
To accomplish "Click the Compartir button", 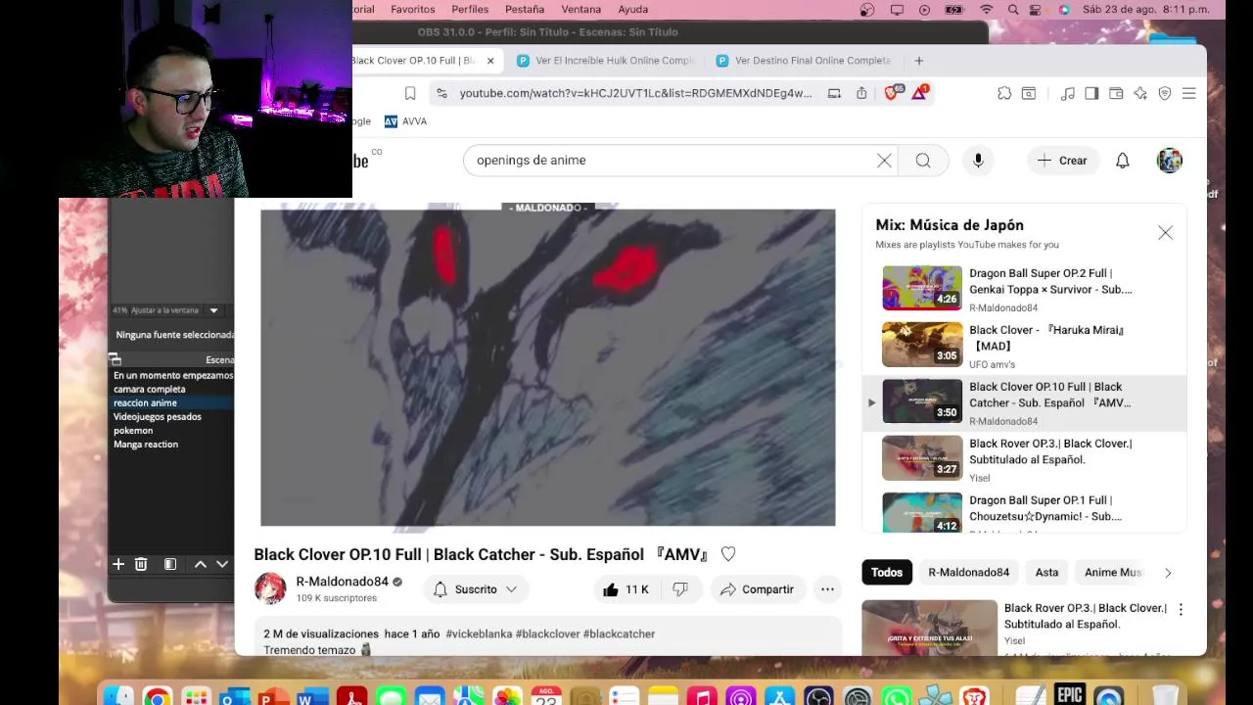I will tap(757, 589).
